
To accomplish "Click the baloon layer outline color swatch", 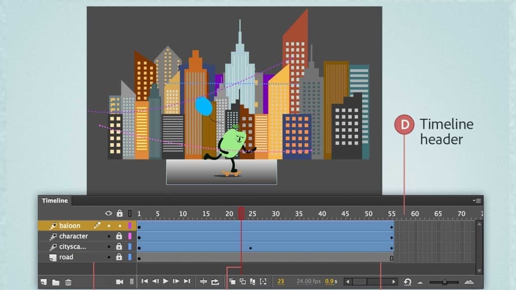I will click(130, 226).
